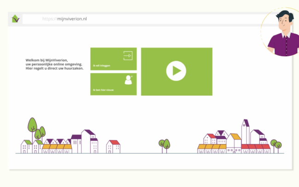Click the yellow-roofed row houses on the left

click(57, 147)
